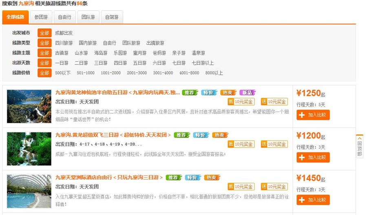Click the 新品 badge on first listing
This screenshot has height=215, width=367.
(248, 92)
